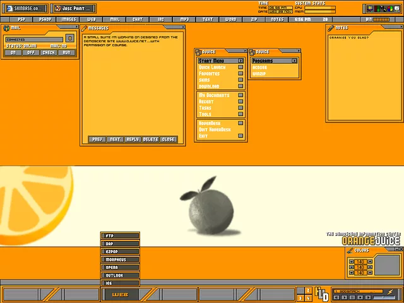The width and height of the screenshot is (404, 303).
Task: Turn mail checking OFF
Action: pos(31,52)
